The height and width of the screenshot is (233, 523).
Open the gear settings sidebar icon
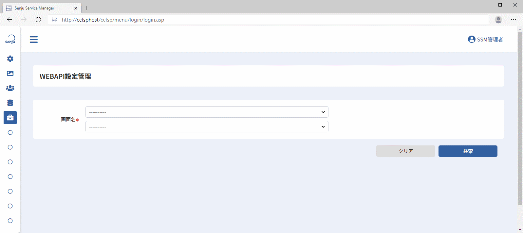[x=10, y=58]
